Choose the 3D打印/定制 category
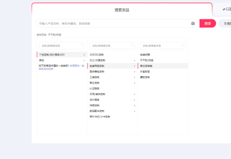The width and height of the screenshot is (231, 159). point(97,55)
